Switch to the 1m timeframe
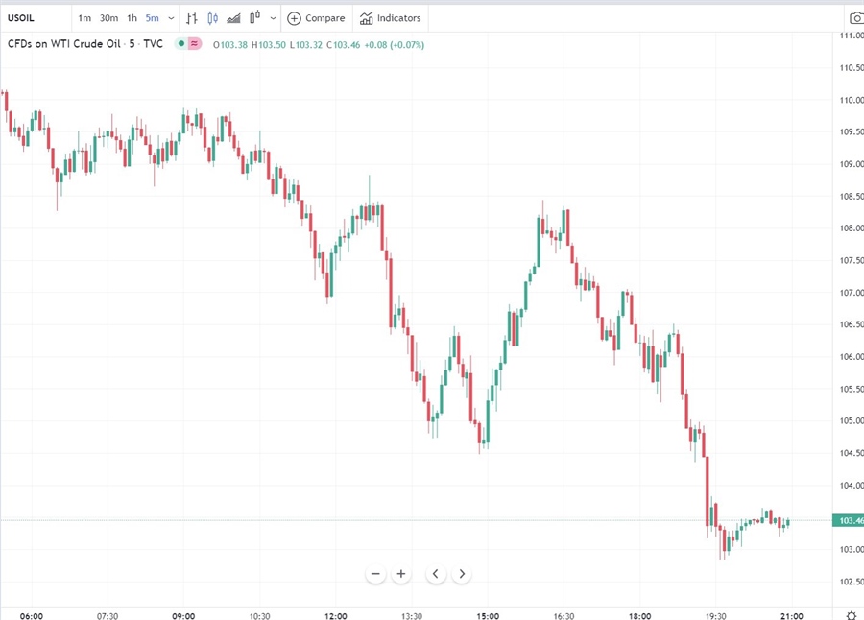The image size is (864, 620). (84, 18)
